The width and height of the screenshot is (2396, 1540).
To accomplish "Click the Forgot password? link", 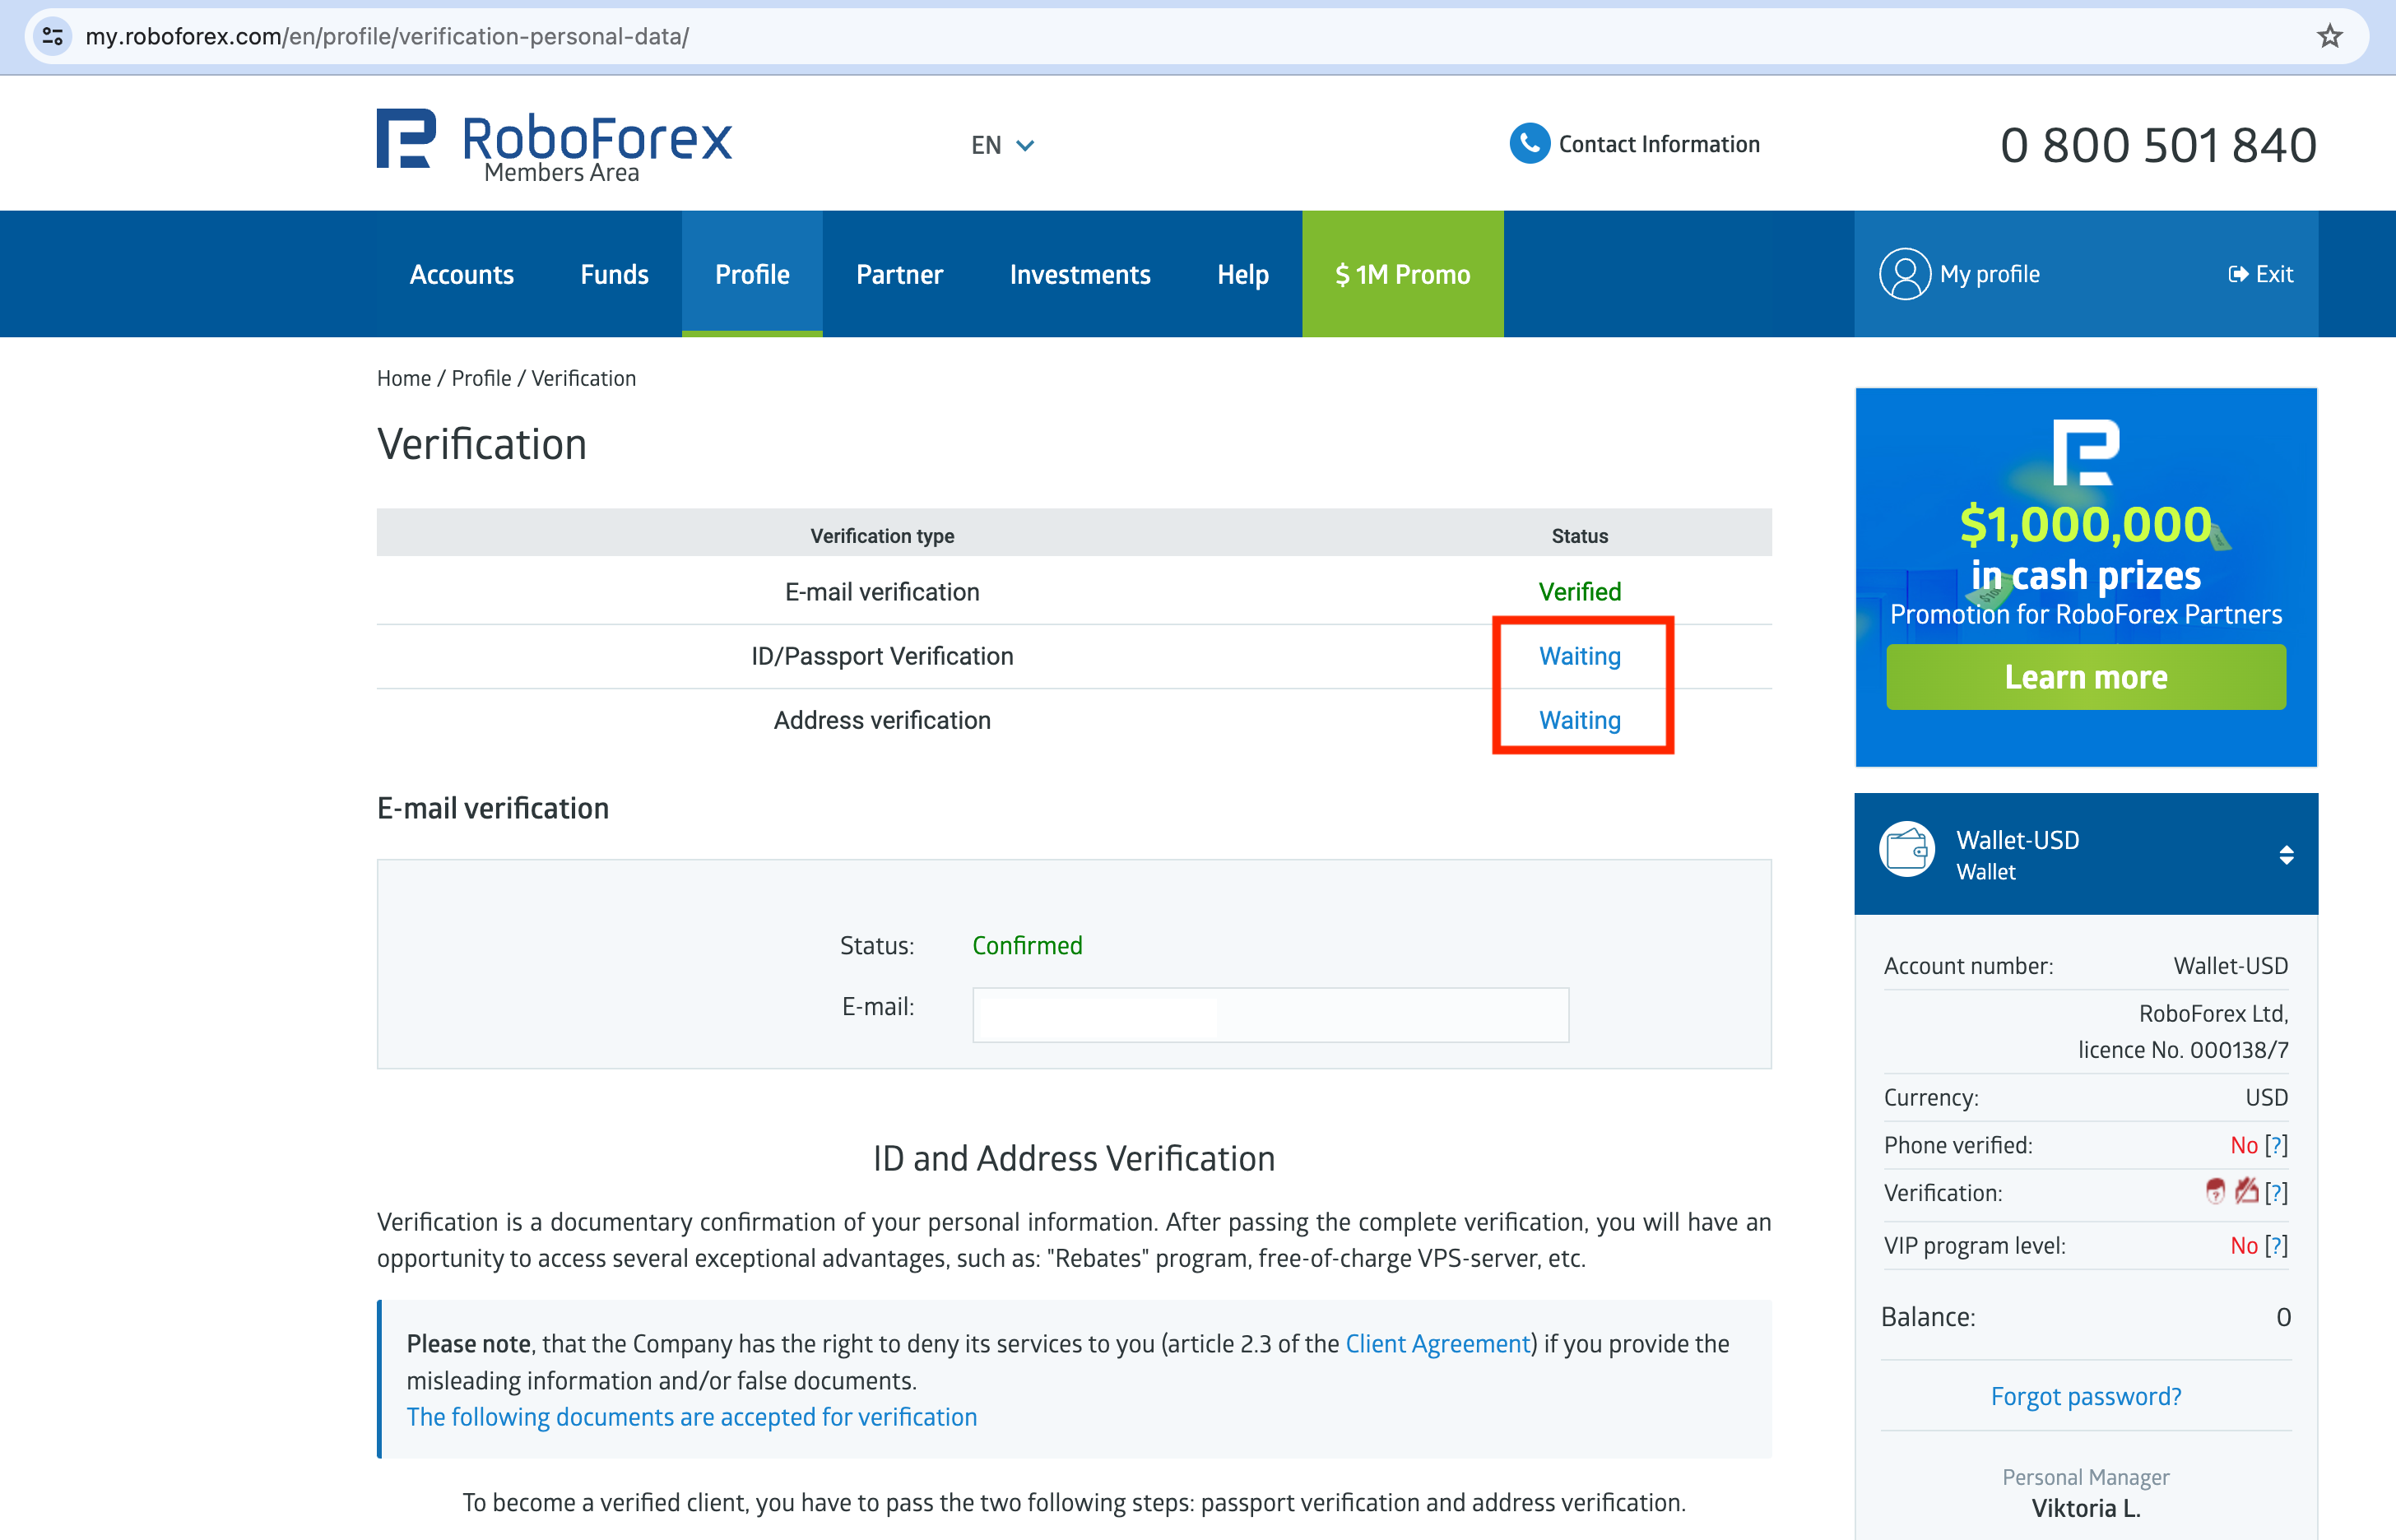I will (2085, 1396).
